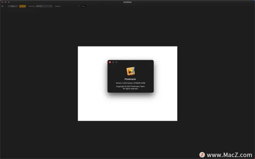Screen dimensions: 255x159
Task: Click the Pixelmator name text
Action: [x=131, y=79]
